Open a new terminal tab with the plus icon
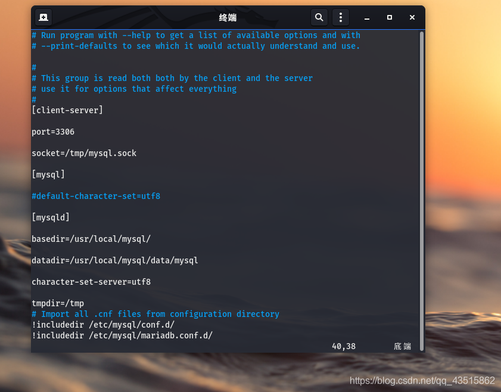 pos(43,17)
